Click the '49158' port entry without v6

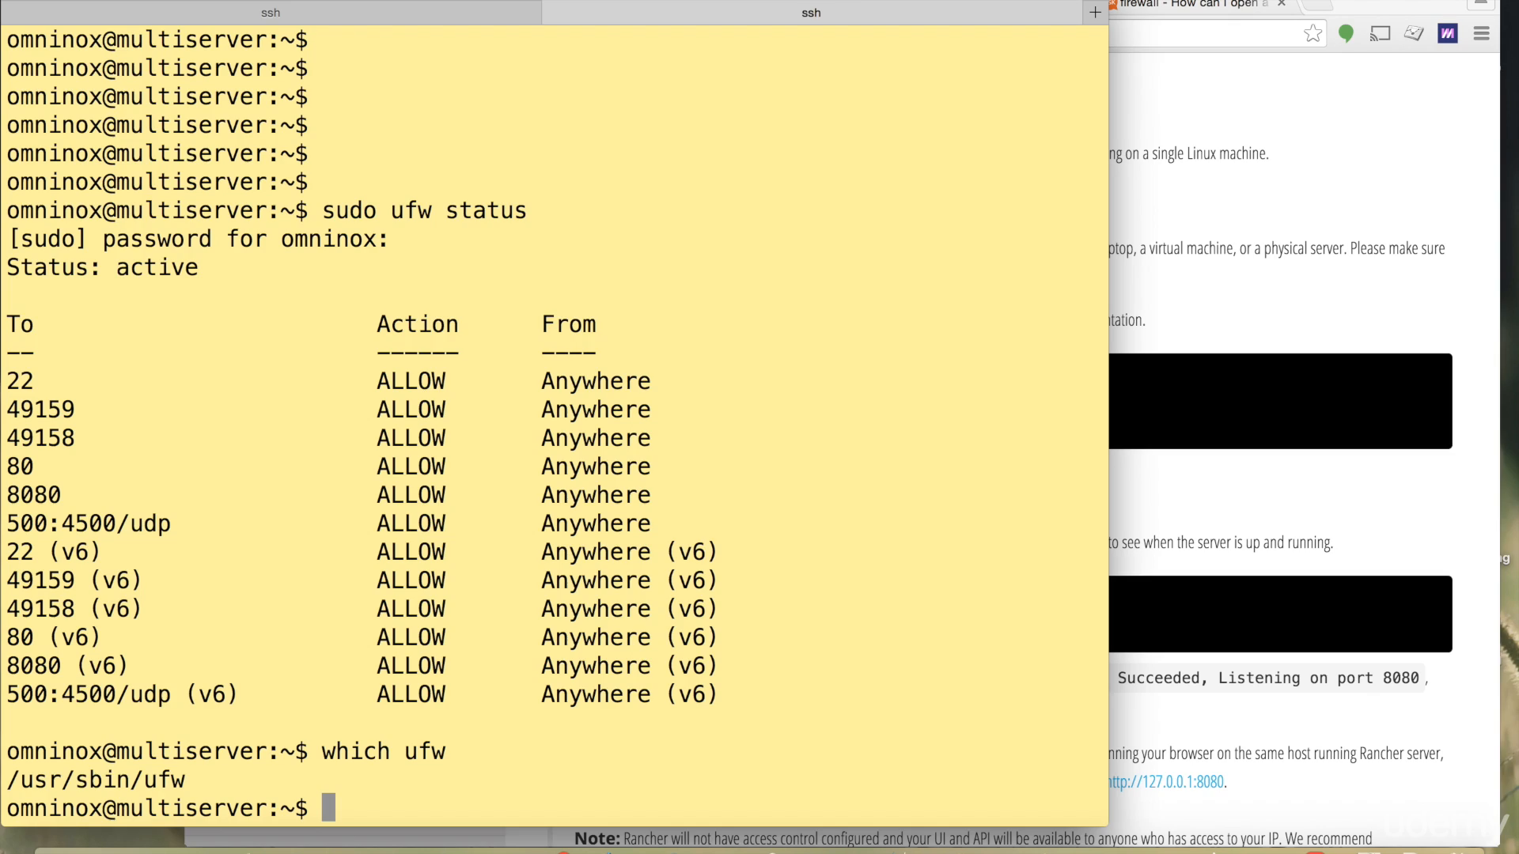click(x=41, y=438)
